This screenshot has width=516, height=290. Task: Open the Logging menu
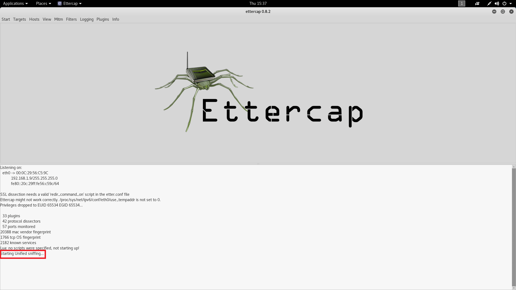[x=87, y=19]
